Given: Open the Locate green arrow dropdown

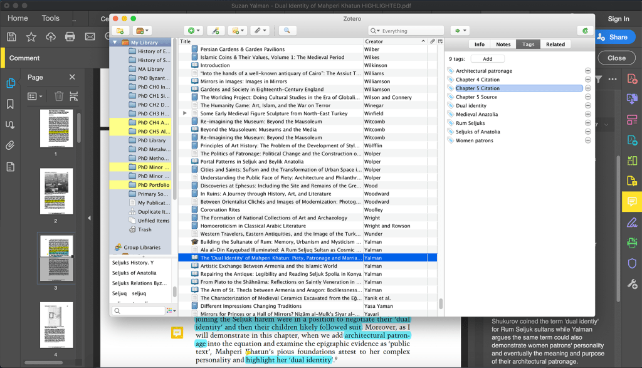Looking at the screenshot, I should pos(460,30).
